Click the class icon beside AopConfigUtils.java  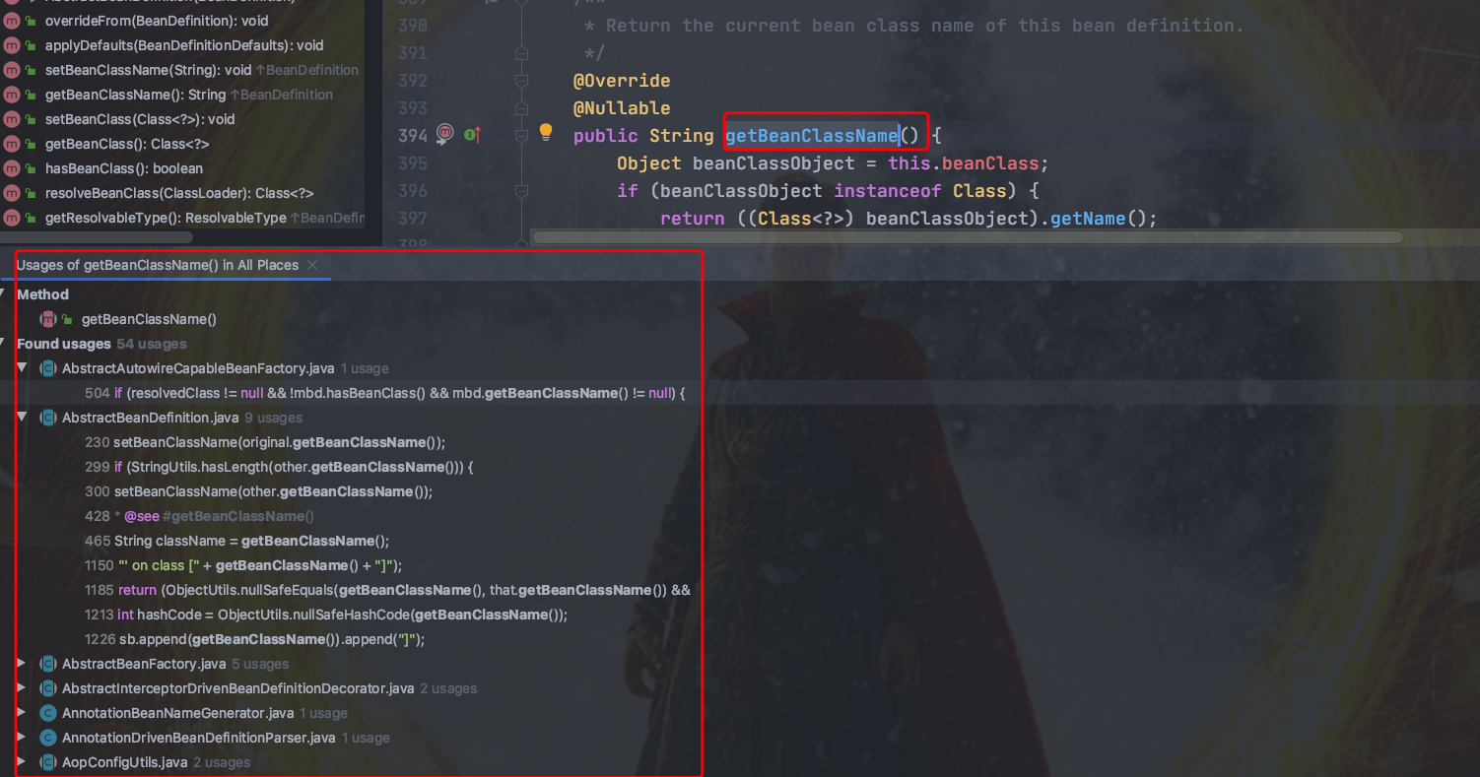(48, 762)
